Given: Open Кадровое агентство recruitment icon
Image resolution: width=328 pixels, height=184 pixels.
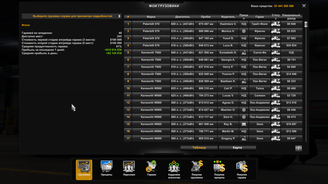Looking at the screenshot, I should click(174, 169).
